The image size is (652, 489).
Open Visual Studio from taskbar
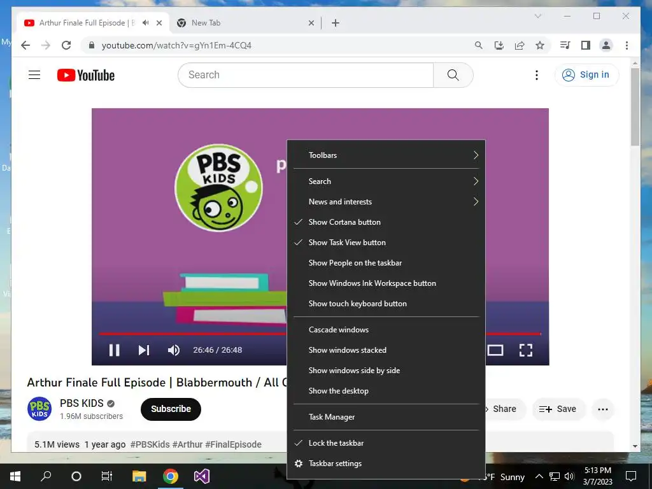[x=202, y=476]
